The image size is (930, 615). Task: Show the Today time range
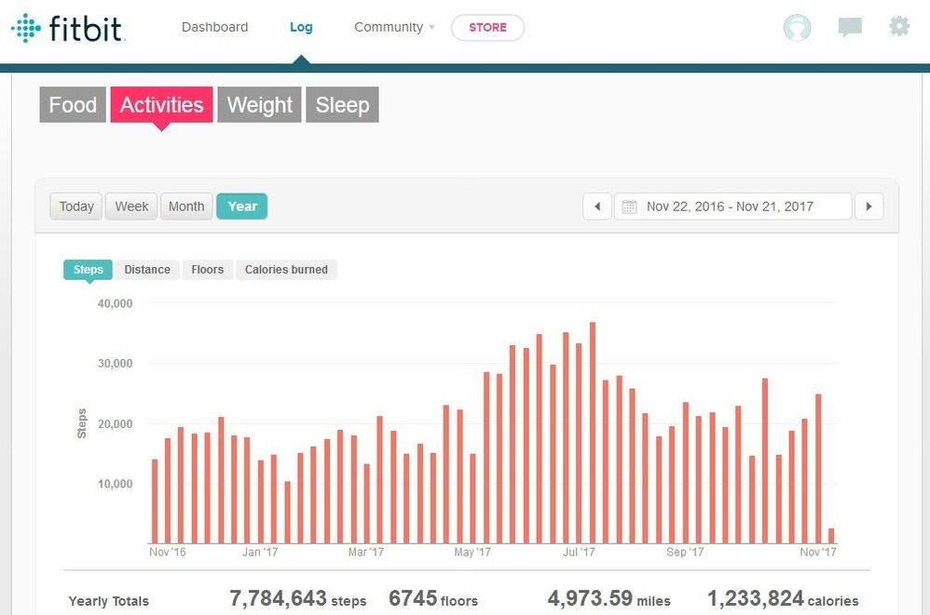[76, 207]
